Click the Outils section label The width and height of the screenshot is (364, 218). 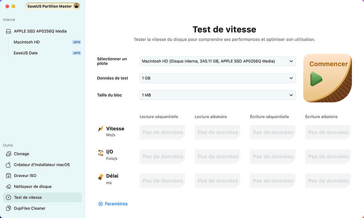click(x=8, y=145)
